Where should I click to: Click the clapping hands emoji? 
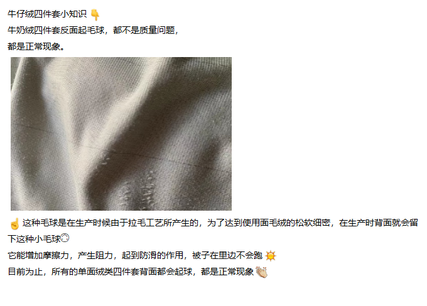click(261, 272)
